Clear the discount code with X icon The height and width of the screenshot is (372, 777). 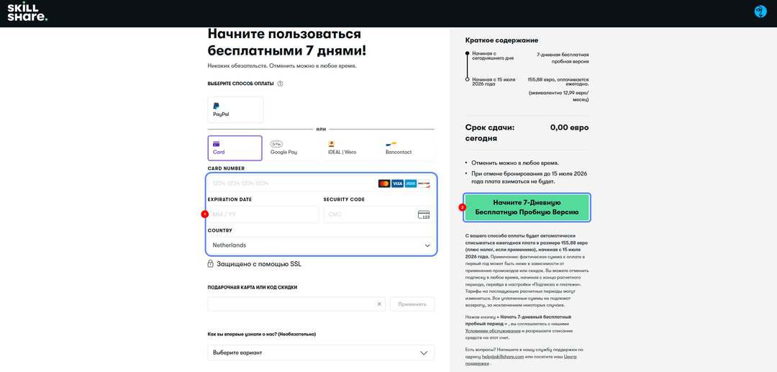379,304
